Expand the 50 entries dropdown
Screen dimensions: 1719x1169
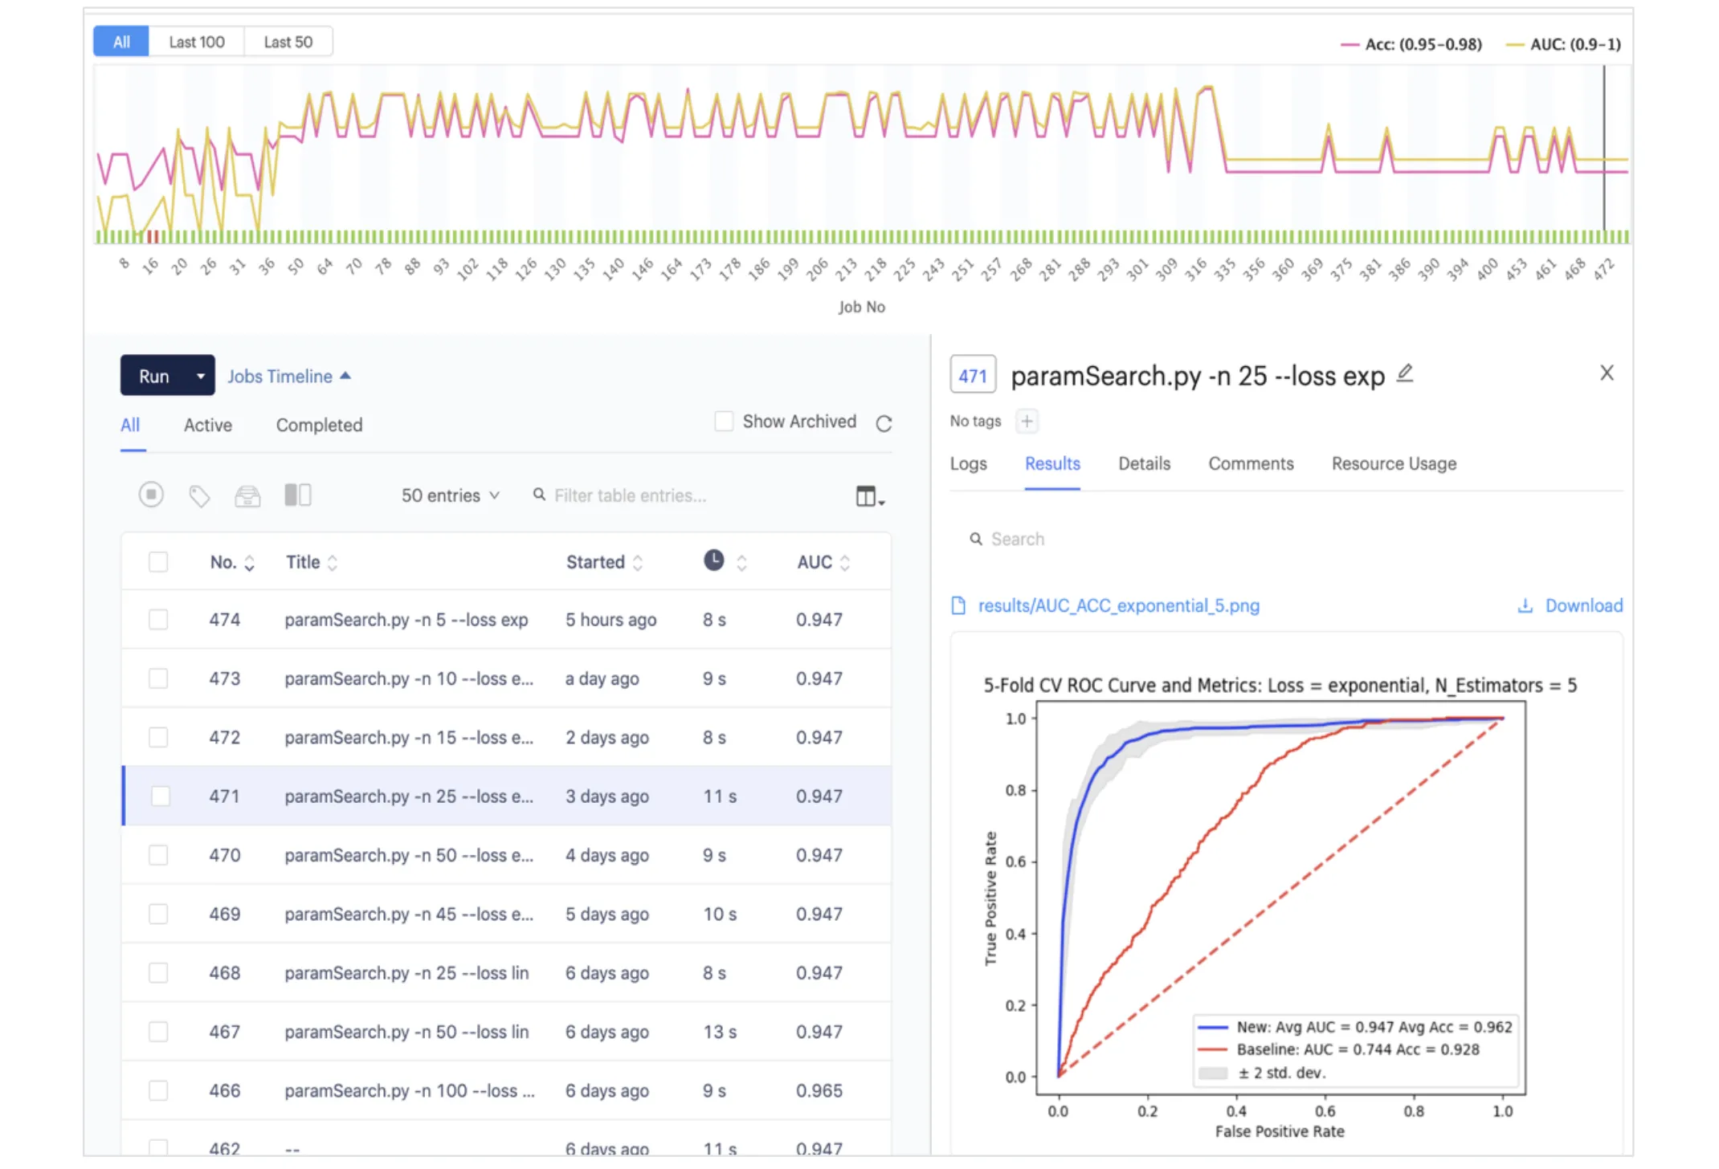click(x=450, y=495)
